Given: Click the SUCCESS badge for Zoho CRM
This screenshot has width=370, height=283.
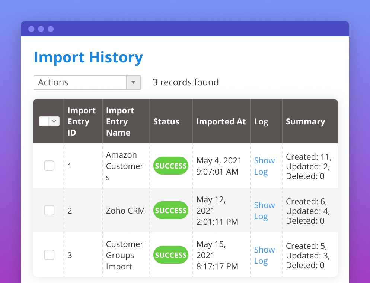Looking at the screenshot, I should click(x=170, y=210).
